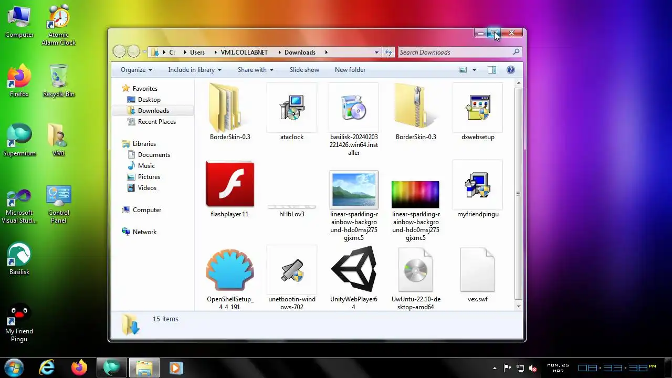The width and height of the screenshot is (672, 378).
Task: Open the view options dropdown arrow
Action: tap(474, 70)
